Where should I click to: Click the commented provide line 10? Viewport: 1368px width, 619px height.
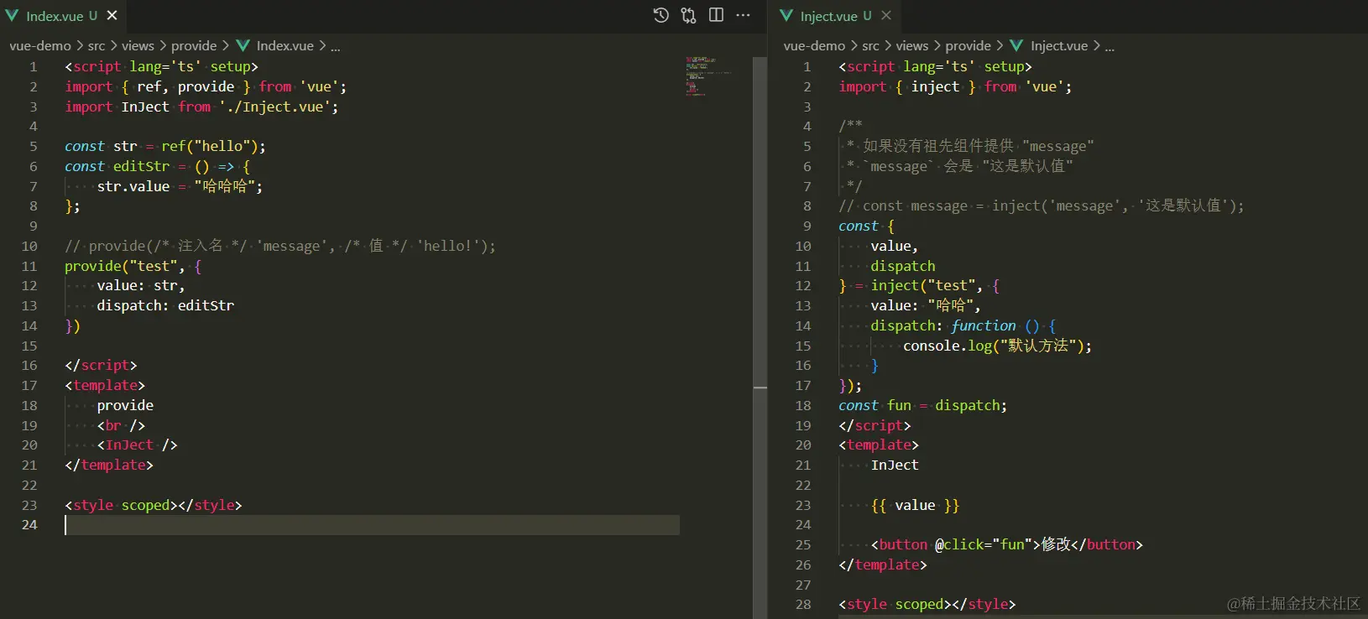[x=280, y=247]
